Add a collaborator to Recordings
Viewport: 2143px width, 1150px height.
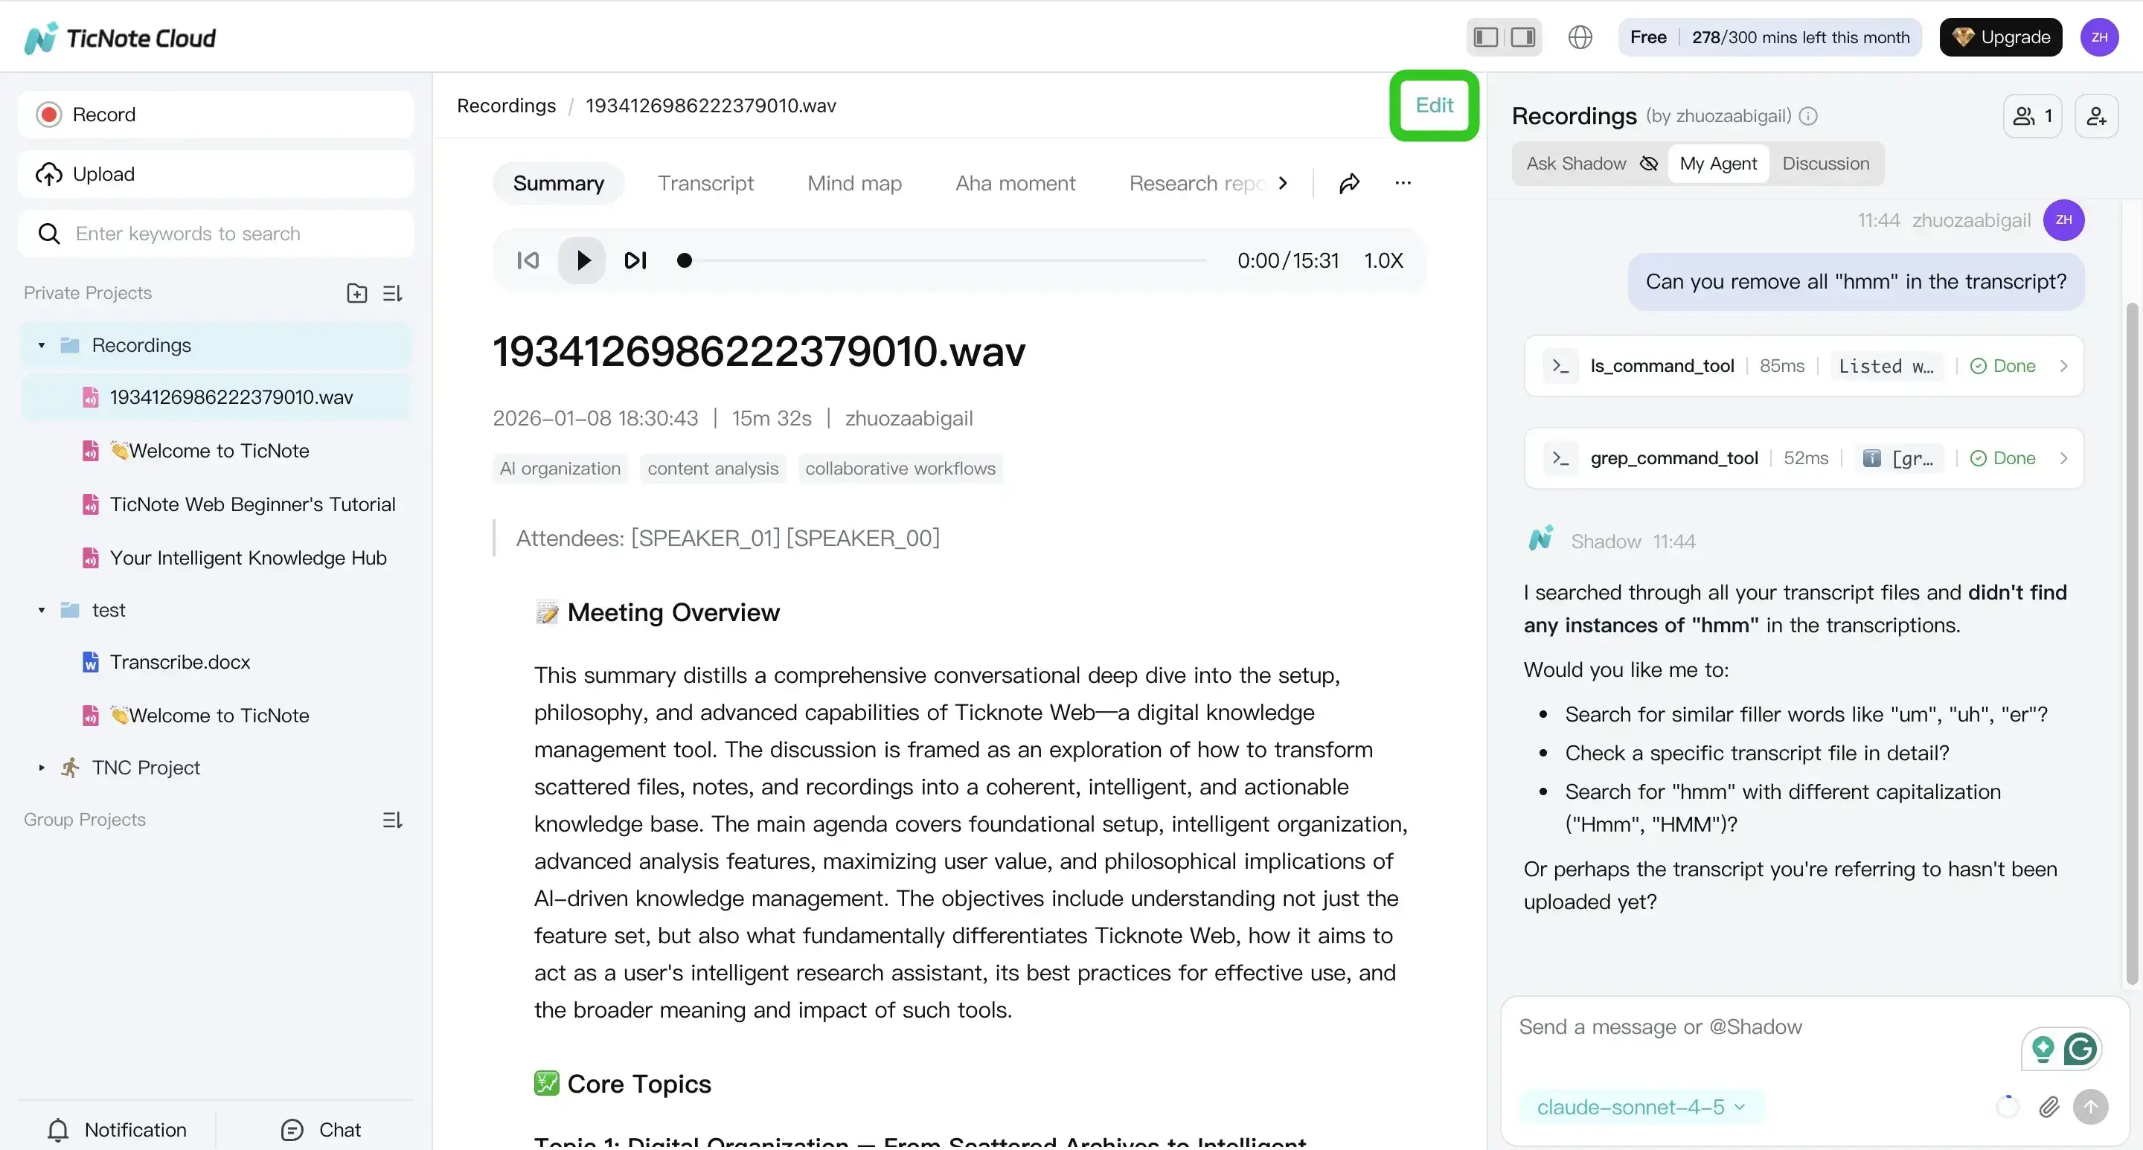[x=2096, y=115]
